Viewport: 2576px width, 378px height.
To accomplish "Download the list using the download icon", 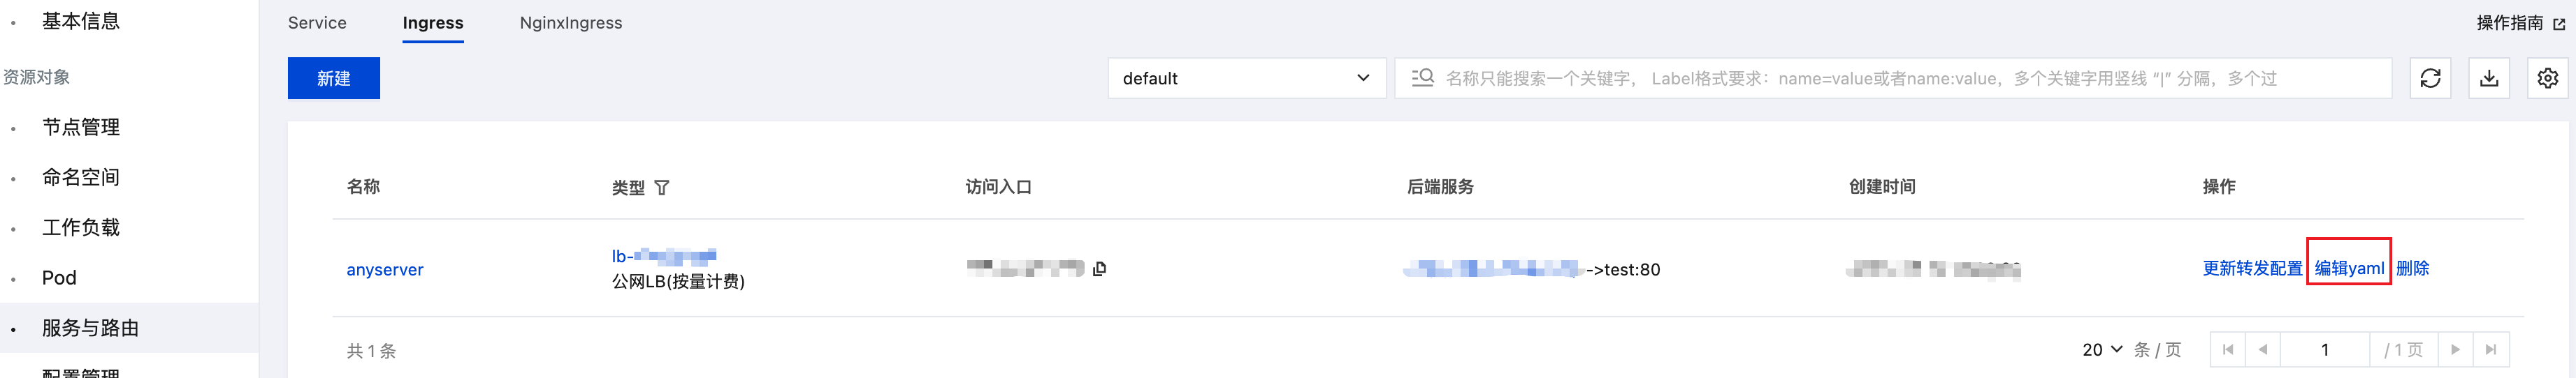I will pos(2489,78).
